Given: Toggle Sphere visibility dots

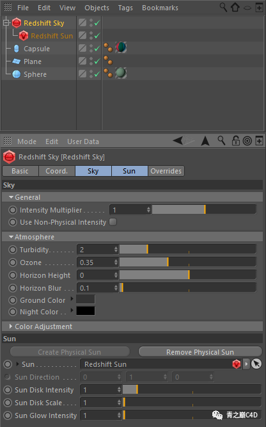Looking at the screenshot, I should (x=91, y=74).
